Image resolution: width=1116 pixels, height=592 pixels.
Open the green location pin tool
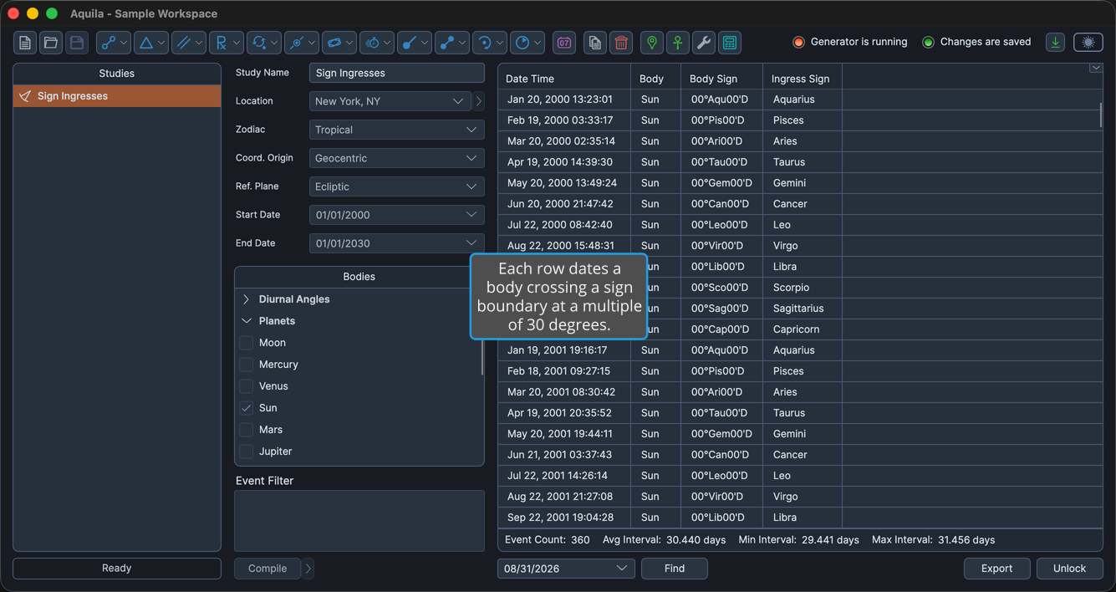click(x=652, y=43)
